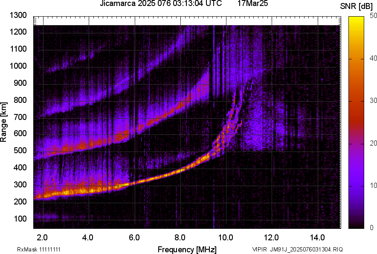Image resolution: width=377 pixels, height=254 pixels.
Task: Click the bright F-layer trace near 7 MHz
Action: point(157,178)
